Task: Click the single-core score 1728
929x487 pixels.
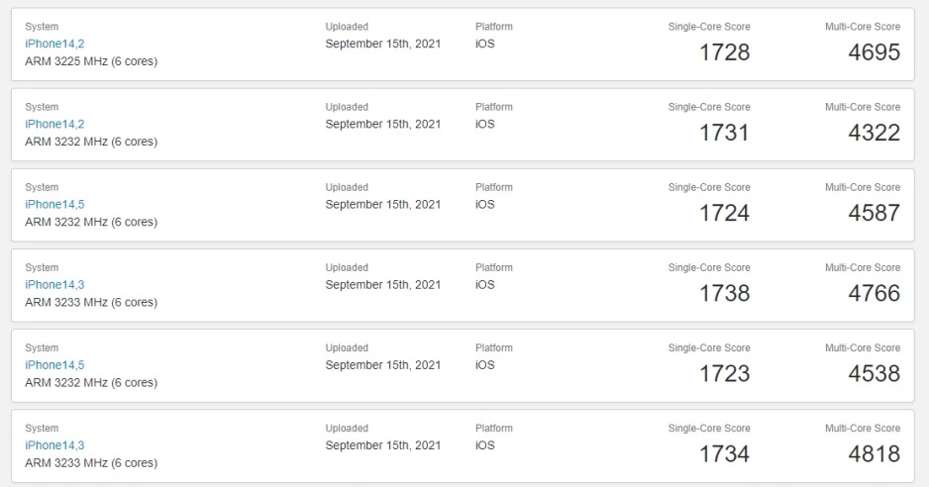Action: (724, 52)
